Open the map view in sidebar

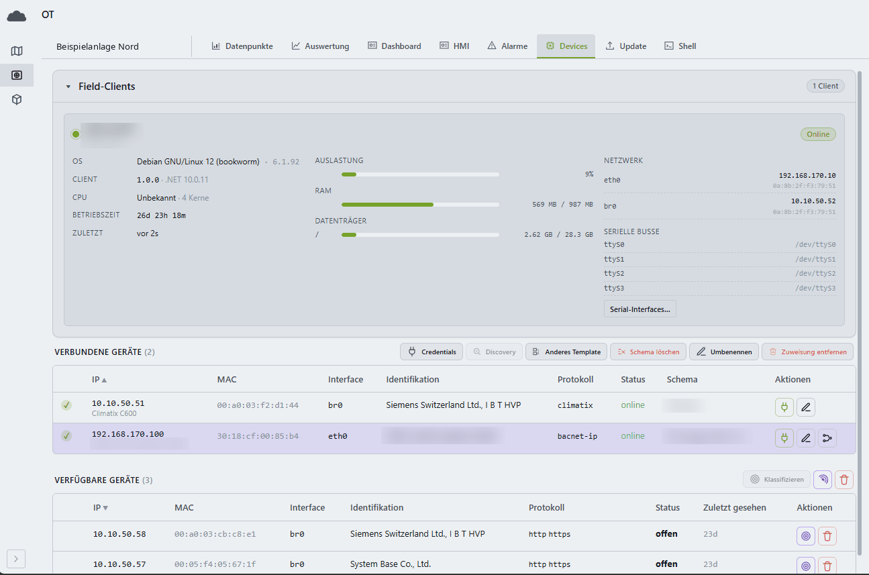17,51
